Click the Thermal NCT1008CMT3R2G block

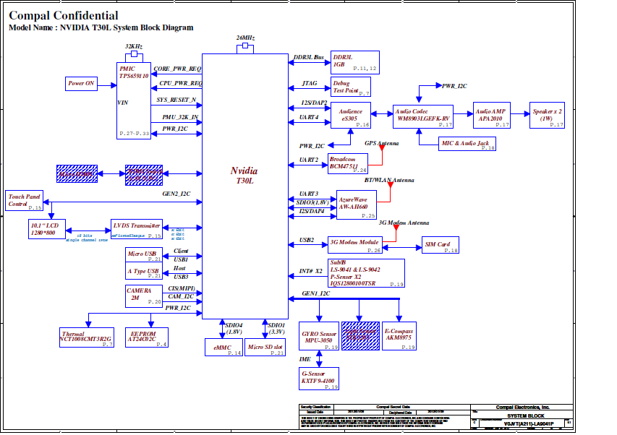[87, 337]
